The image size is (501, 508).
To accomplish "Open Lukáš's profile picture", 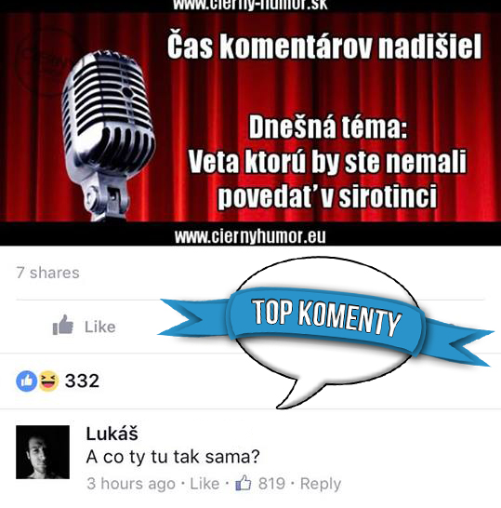I will coord(43,452).
